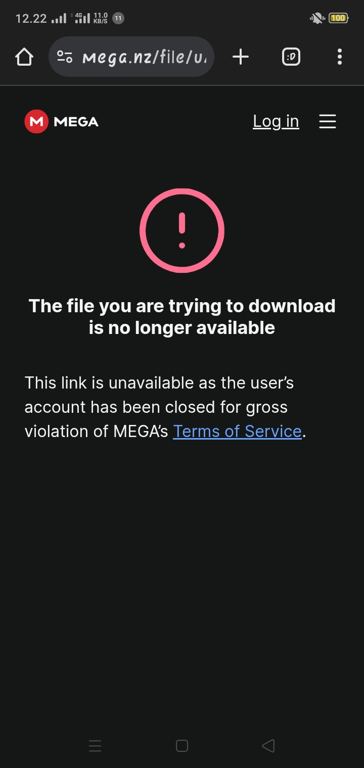This screenshot has width=364, height=768.
Task: Tap Android recent apps navigation button
Action: coord(95,746)
